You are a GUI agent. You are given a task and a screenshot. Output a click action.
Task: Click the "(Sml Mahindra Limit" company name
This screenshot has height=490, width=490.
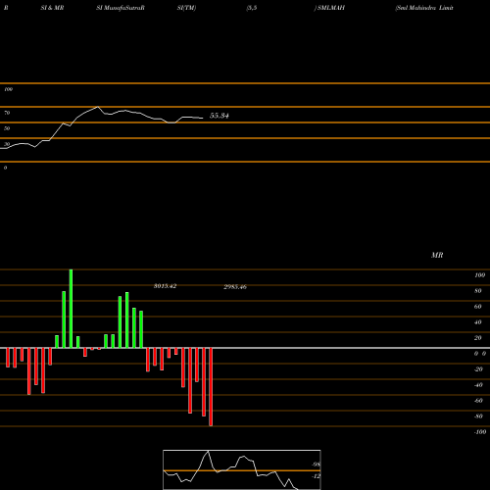coord(424,8)
